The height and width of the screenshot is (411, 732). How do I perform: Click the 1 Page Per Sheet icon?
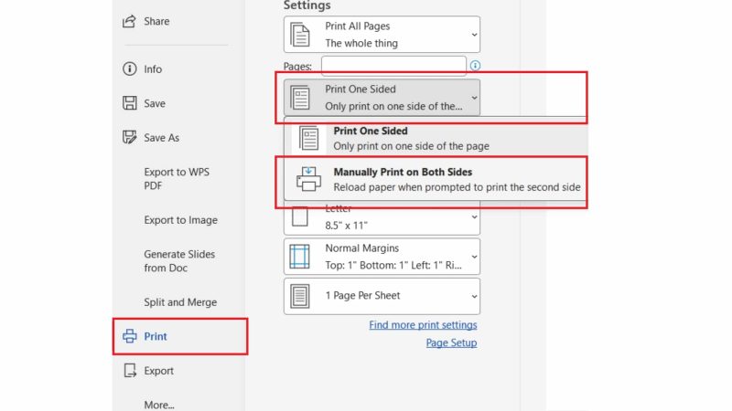click(x=300, y=296)
